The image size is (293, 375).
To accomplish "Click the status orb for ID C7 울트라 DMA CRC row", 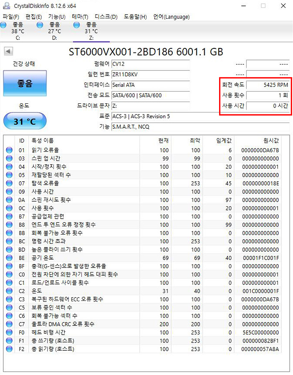I will 9,324.
